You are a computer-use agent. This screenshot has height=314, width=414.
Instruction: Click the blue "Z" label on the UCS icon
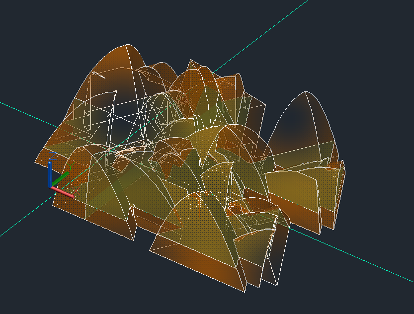pyautogui.click(x=53, y=156)
